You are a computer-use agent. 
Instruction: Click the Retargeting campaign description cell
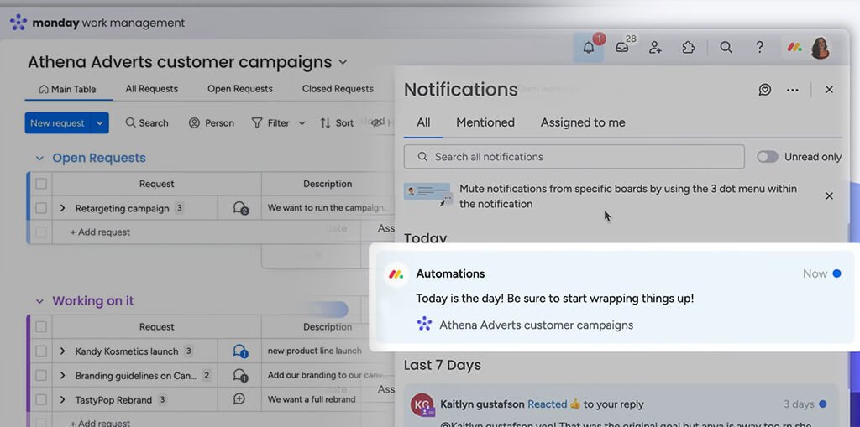328,208
